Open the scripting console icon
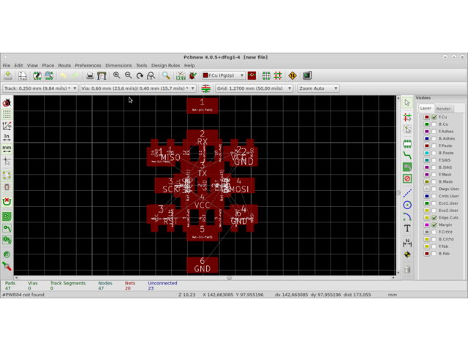Screen dimensions: 468x351 307,76
